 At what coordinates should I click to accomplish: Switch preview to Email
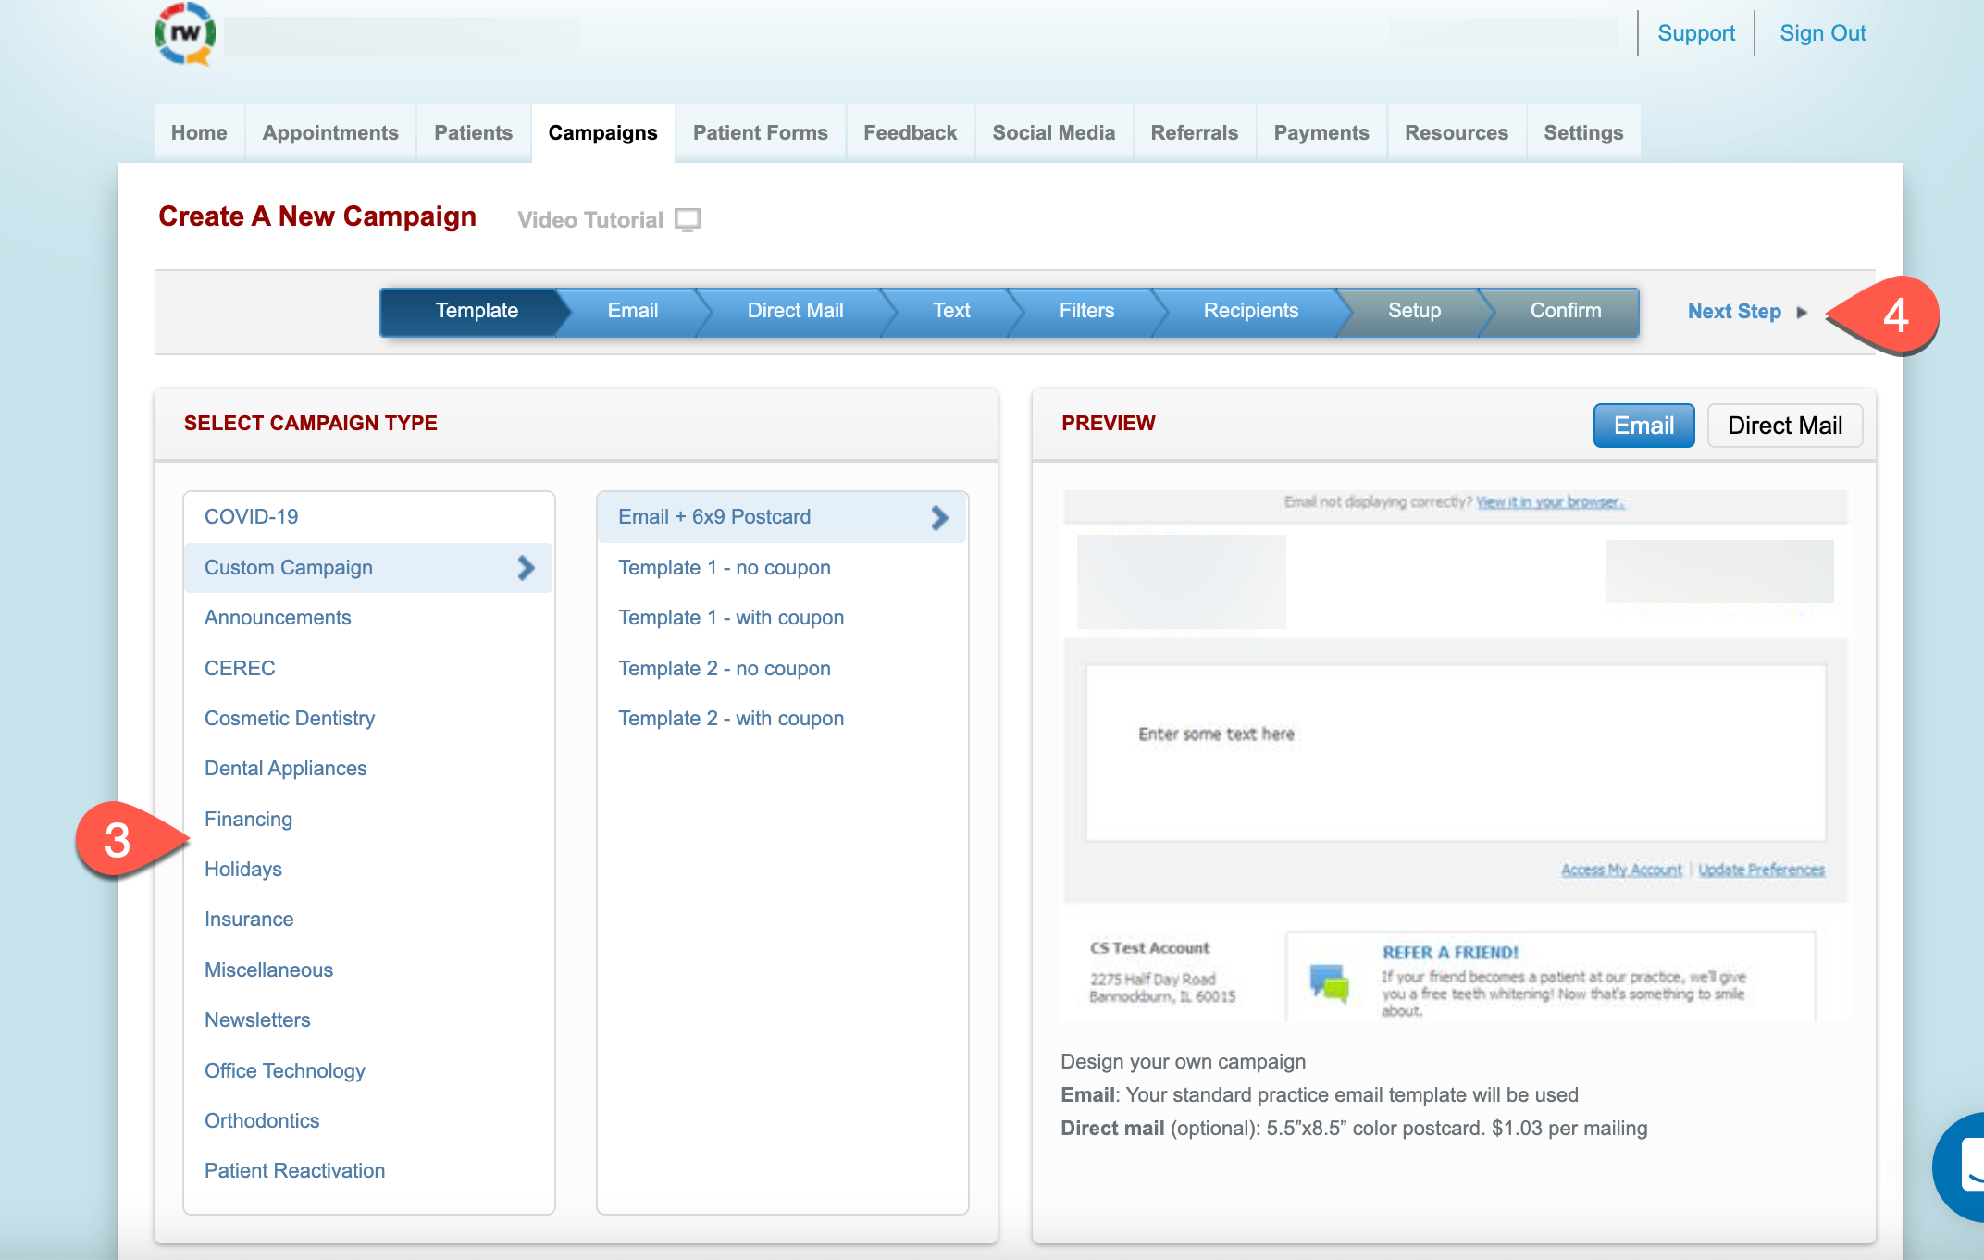(1643, 426)
